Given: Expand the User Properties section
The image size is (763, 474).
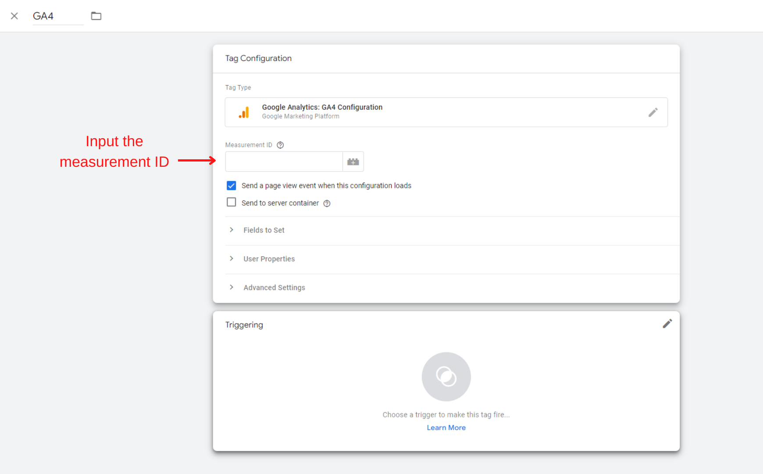Looking at the screenshot, I should [269, 259].
